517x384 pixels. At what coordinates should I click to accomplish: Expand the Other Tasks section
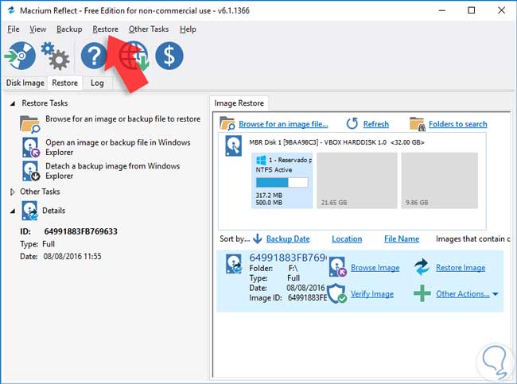pyautogui.click(x=13, y=192)
